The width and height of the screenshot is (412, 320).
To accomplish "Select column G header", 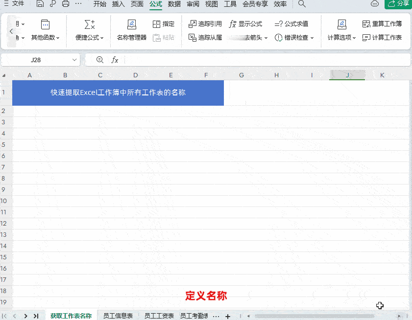I will tap(242, 75).
